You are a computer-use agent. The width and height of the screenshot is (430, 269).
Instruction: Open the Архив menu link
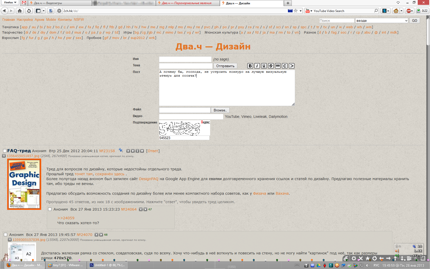coord(39,19)
